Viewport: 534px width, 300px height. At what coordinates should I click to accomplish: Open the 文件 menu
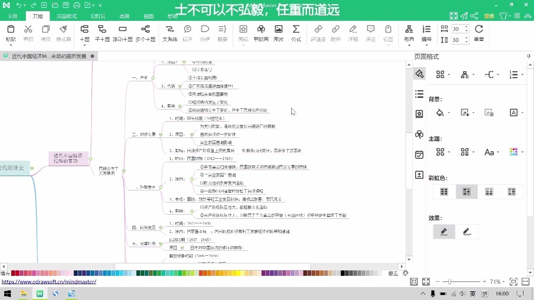tap(13, 16)
